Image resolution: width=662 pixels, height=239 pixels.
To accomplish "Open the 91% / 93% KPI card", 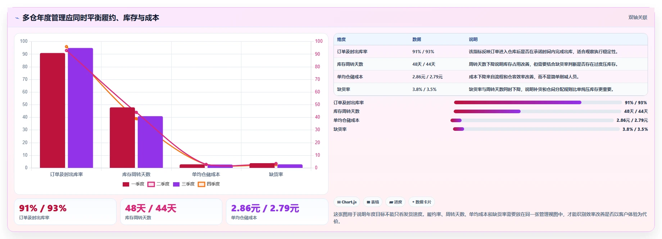I will (65, 212).
